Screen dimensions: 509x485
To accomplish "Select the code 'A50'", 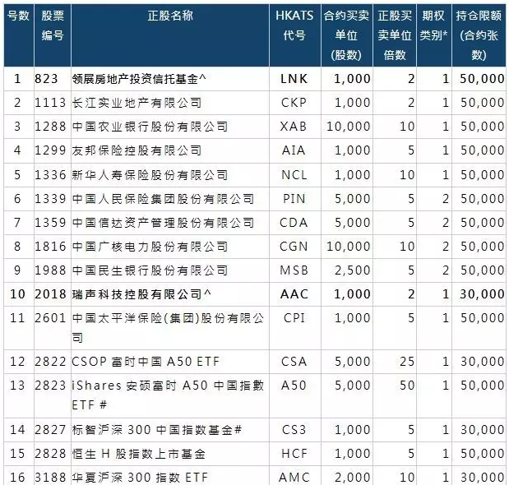I will click(294, 386).
